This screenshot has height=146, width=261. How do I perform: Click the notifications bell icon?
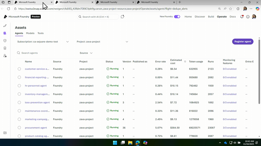pos(242,17)
